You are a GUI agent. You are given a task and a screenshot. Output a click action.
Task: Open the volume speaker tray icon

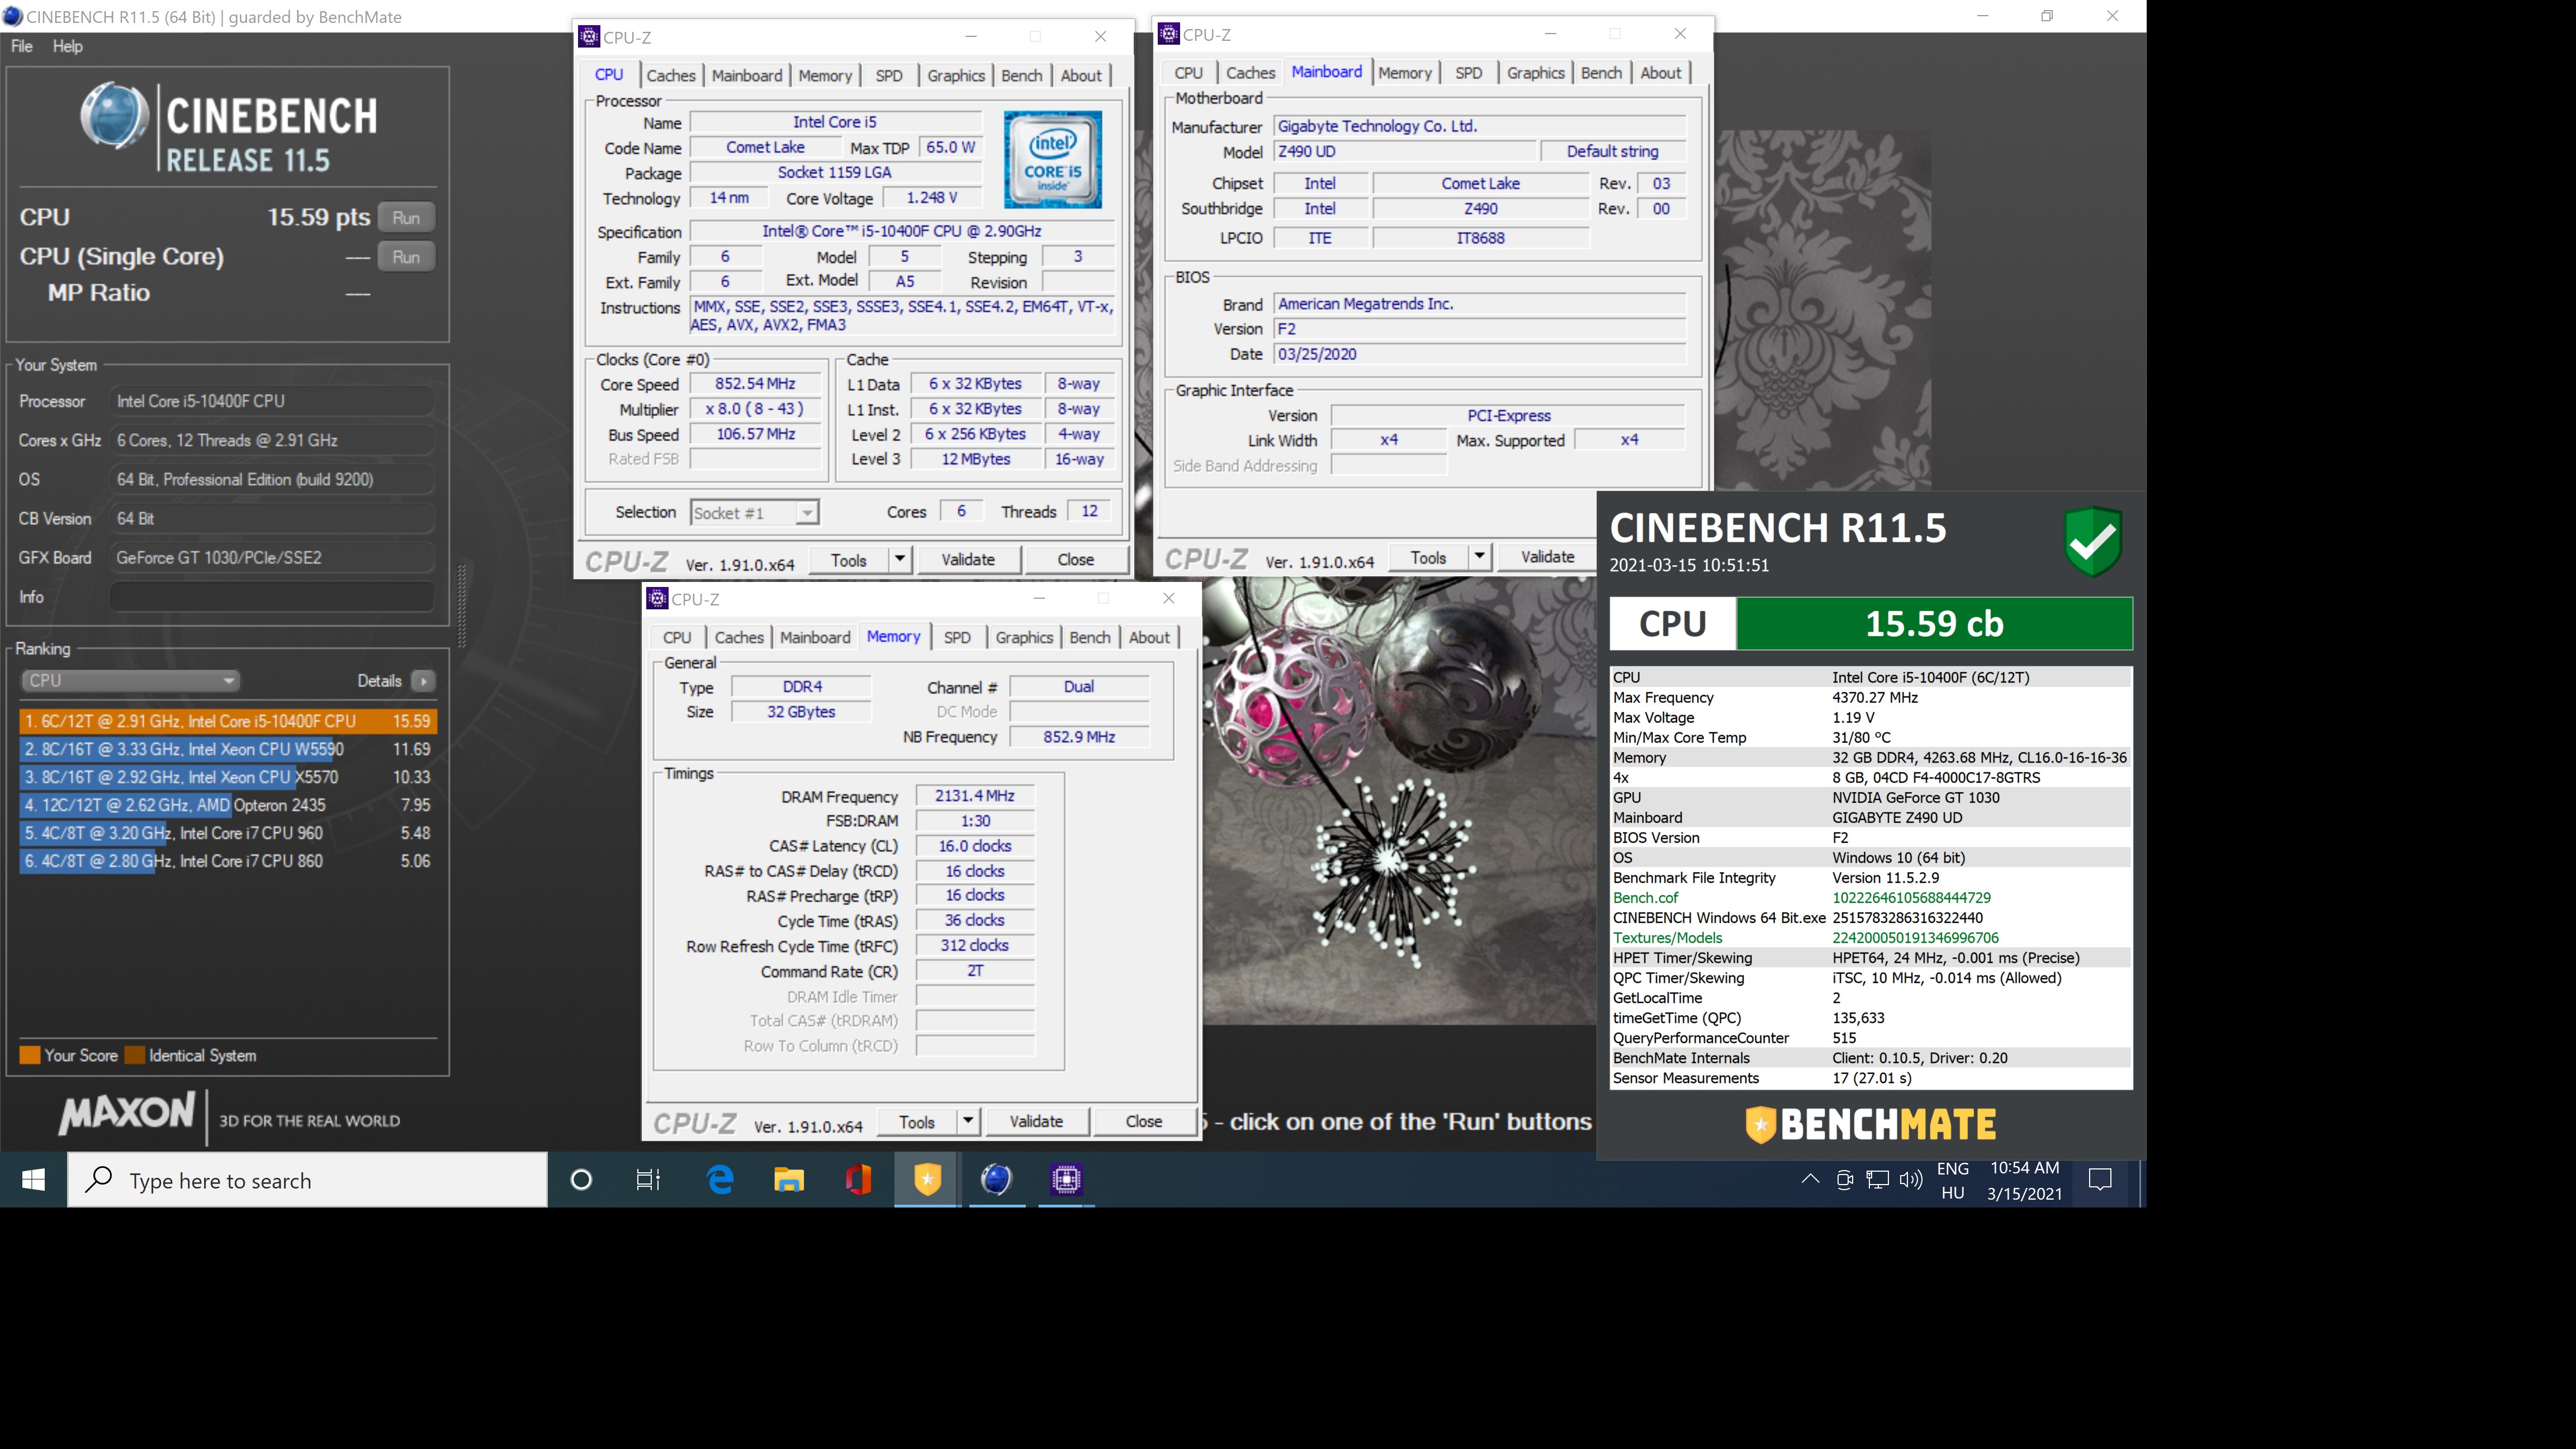point(1911,1180)
